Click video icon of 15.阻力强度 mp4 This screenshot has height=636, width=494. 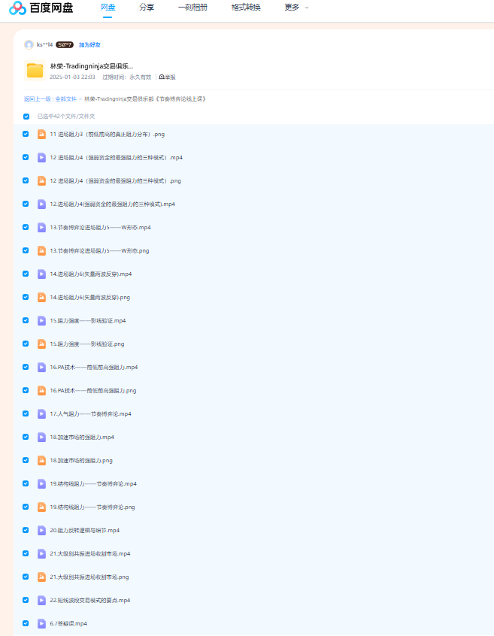pyautogui.click(x=41, y=321)
